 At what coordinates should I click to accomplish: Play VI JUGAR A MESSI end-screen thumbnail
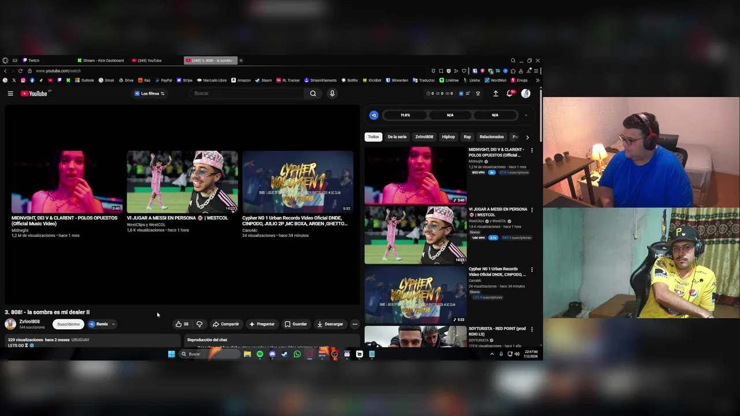(182, 181)
